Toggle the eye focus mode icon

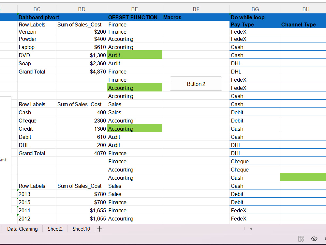pyautogui.click(x=314, y=239)
